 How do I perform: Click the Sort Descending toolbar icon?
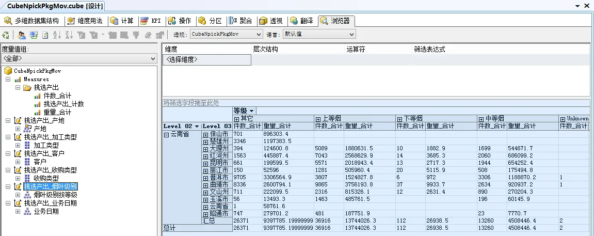(69, 35)
